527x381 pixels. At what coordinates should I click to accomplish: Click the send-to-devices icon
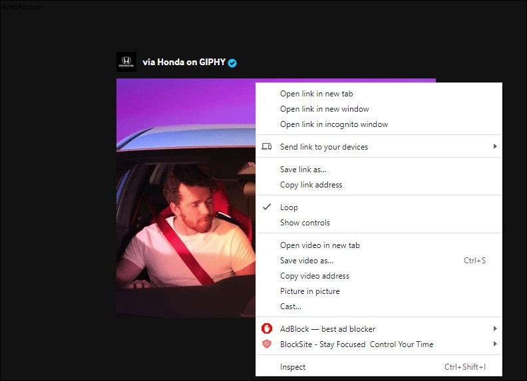(267, 146)
